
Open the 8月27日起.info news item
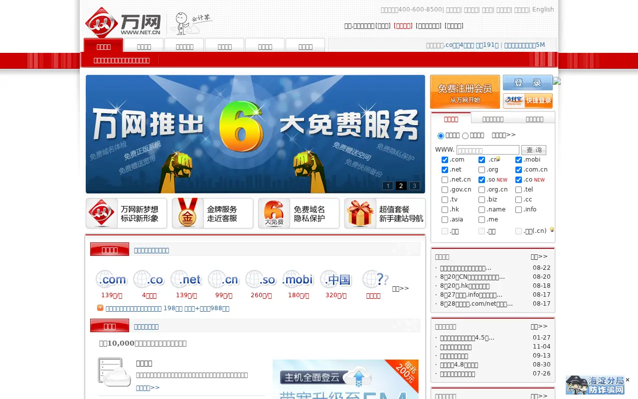click(471, 295)
